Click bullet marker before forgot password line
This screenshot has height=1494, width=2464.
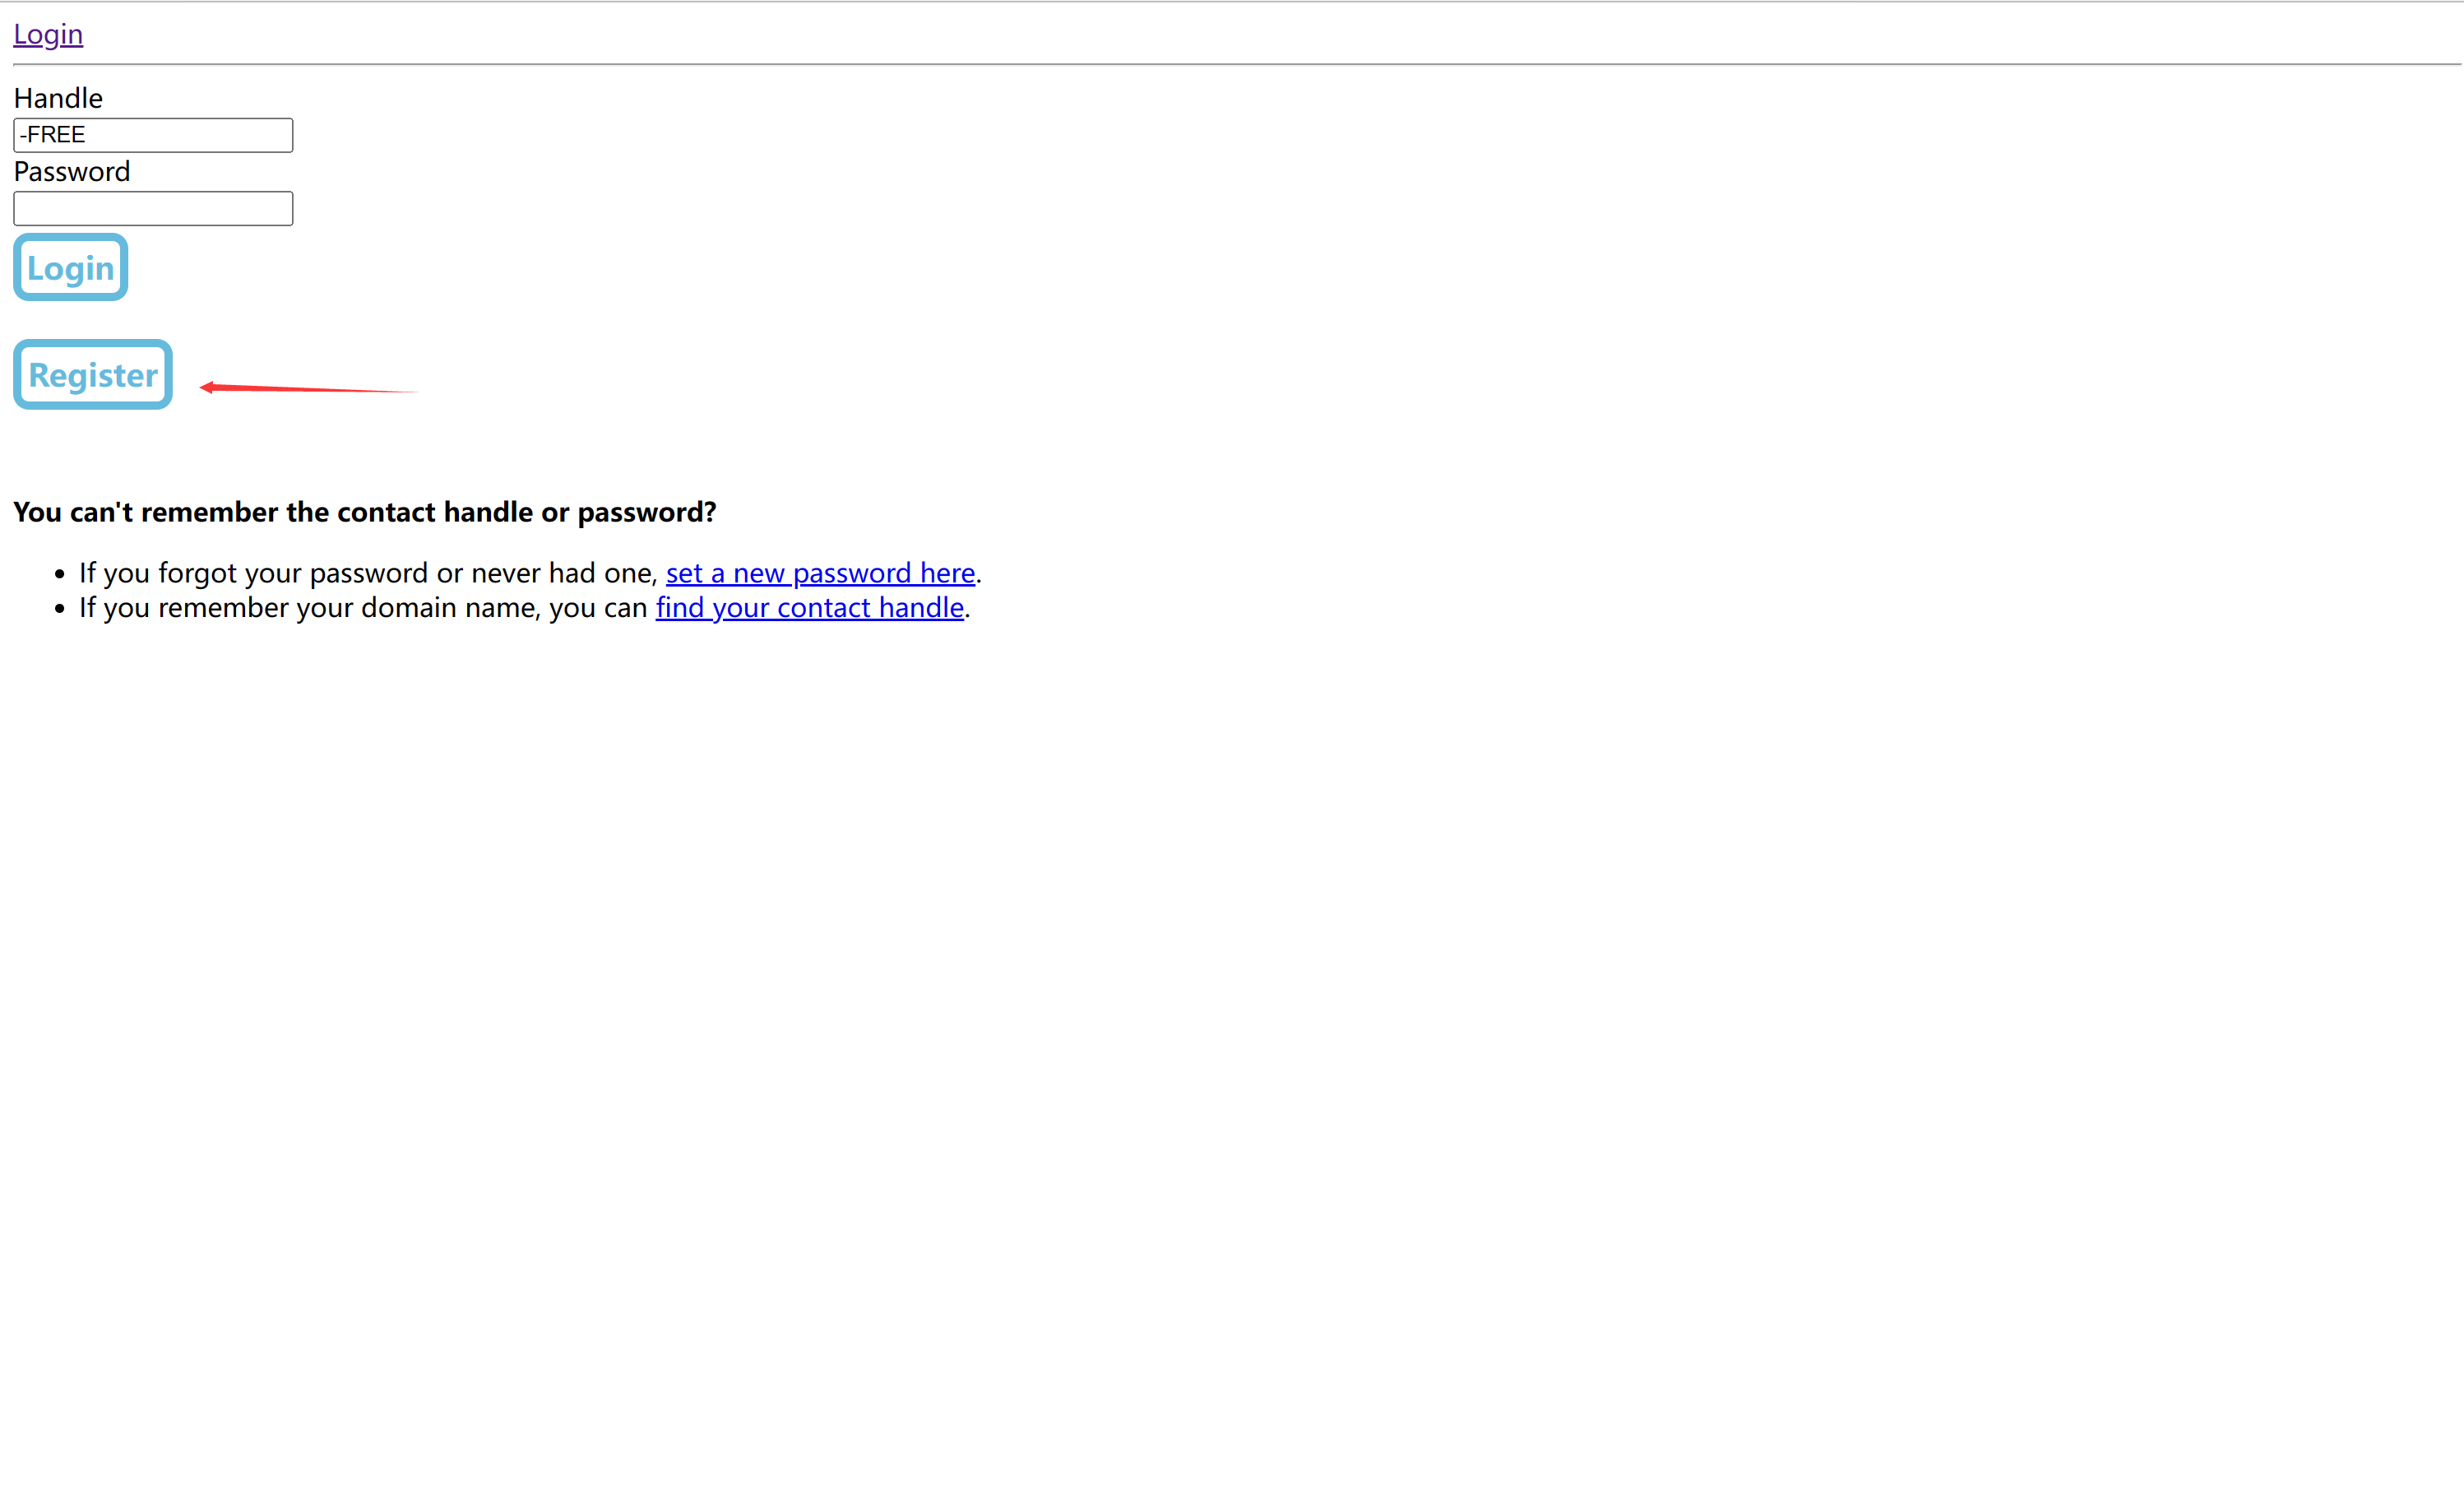(x=60, y=574)
